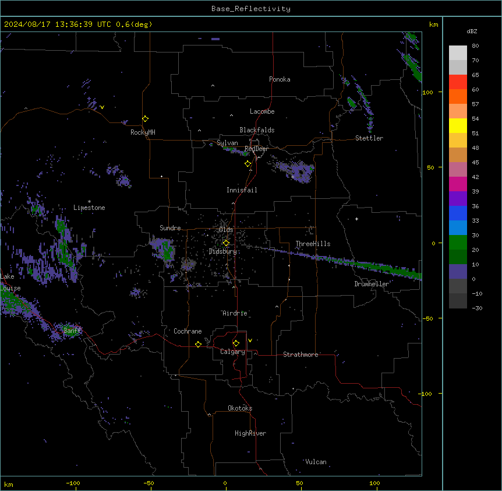This screenshot has height=491, width=502.
Task: Click the Drumheller city label
Action: [x=372, y=284]
